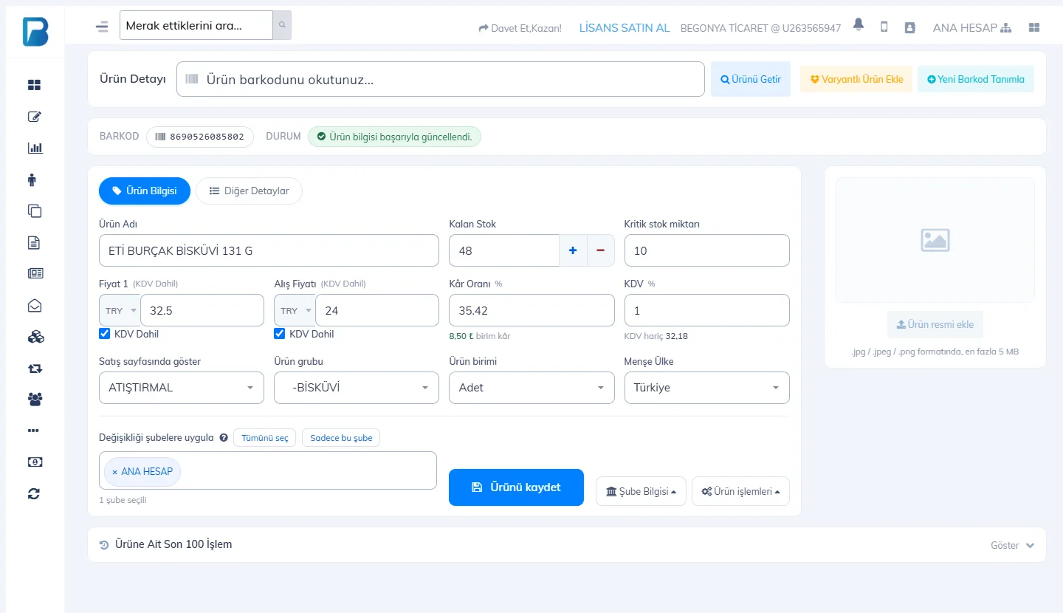The height and width of the screenshot is (613, 1063).
Task: Open the notifications bell icon
Action: click(858, 25)
